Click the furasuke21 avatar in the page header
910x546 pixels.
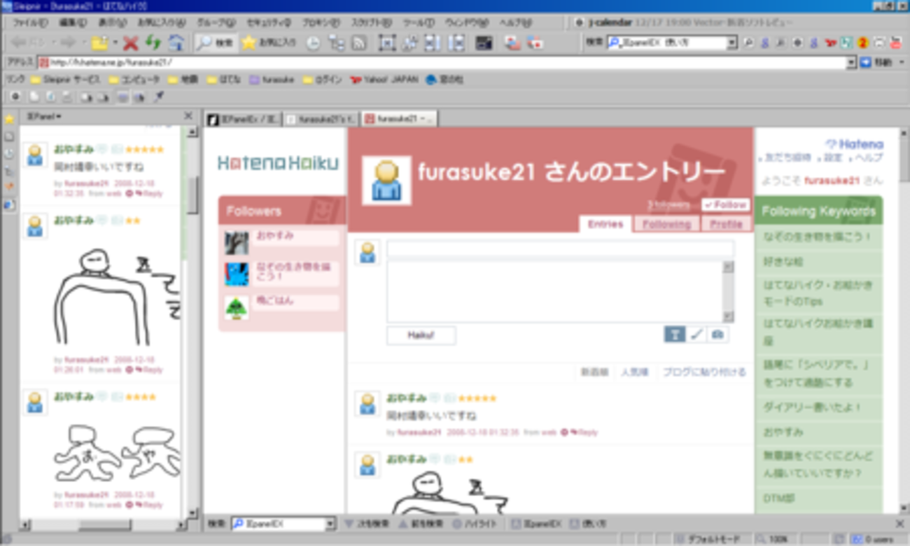tap(386, 181)
